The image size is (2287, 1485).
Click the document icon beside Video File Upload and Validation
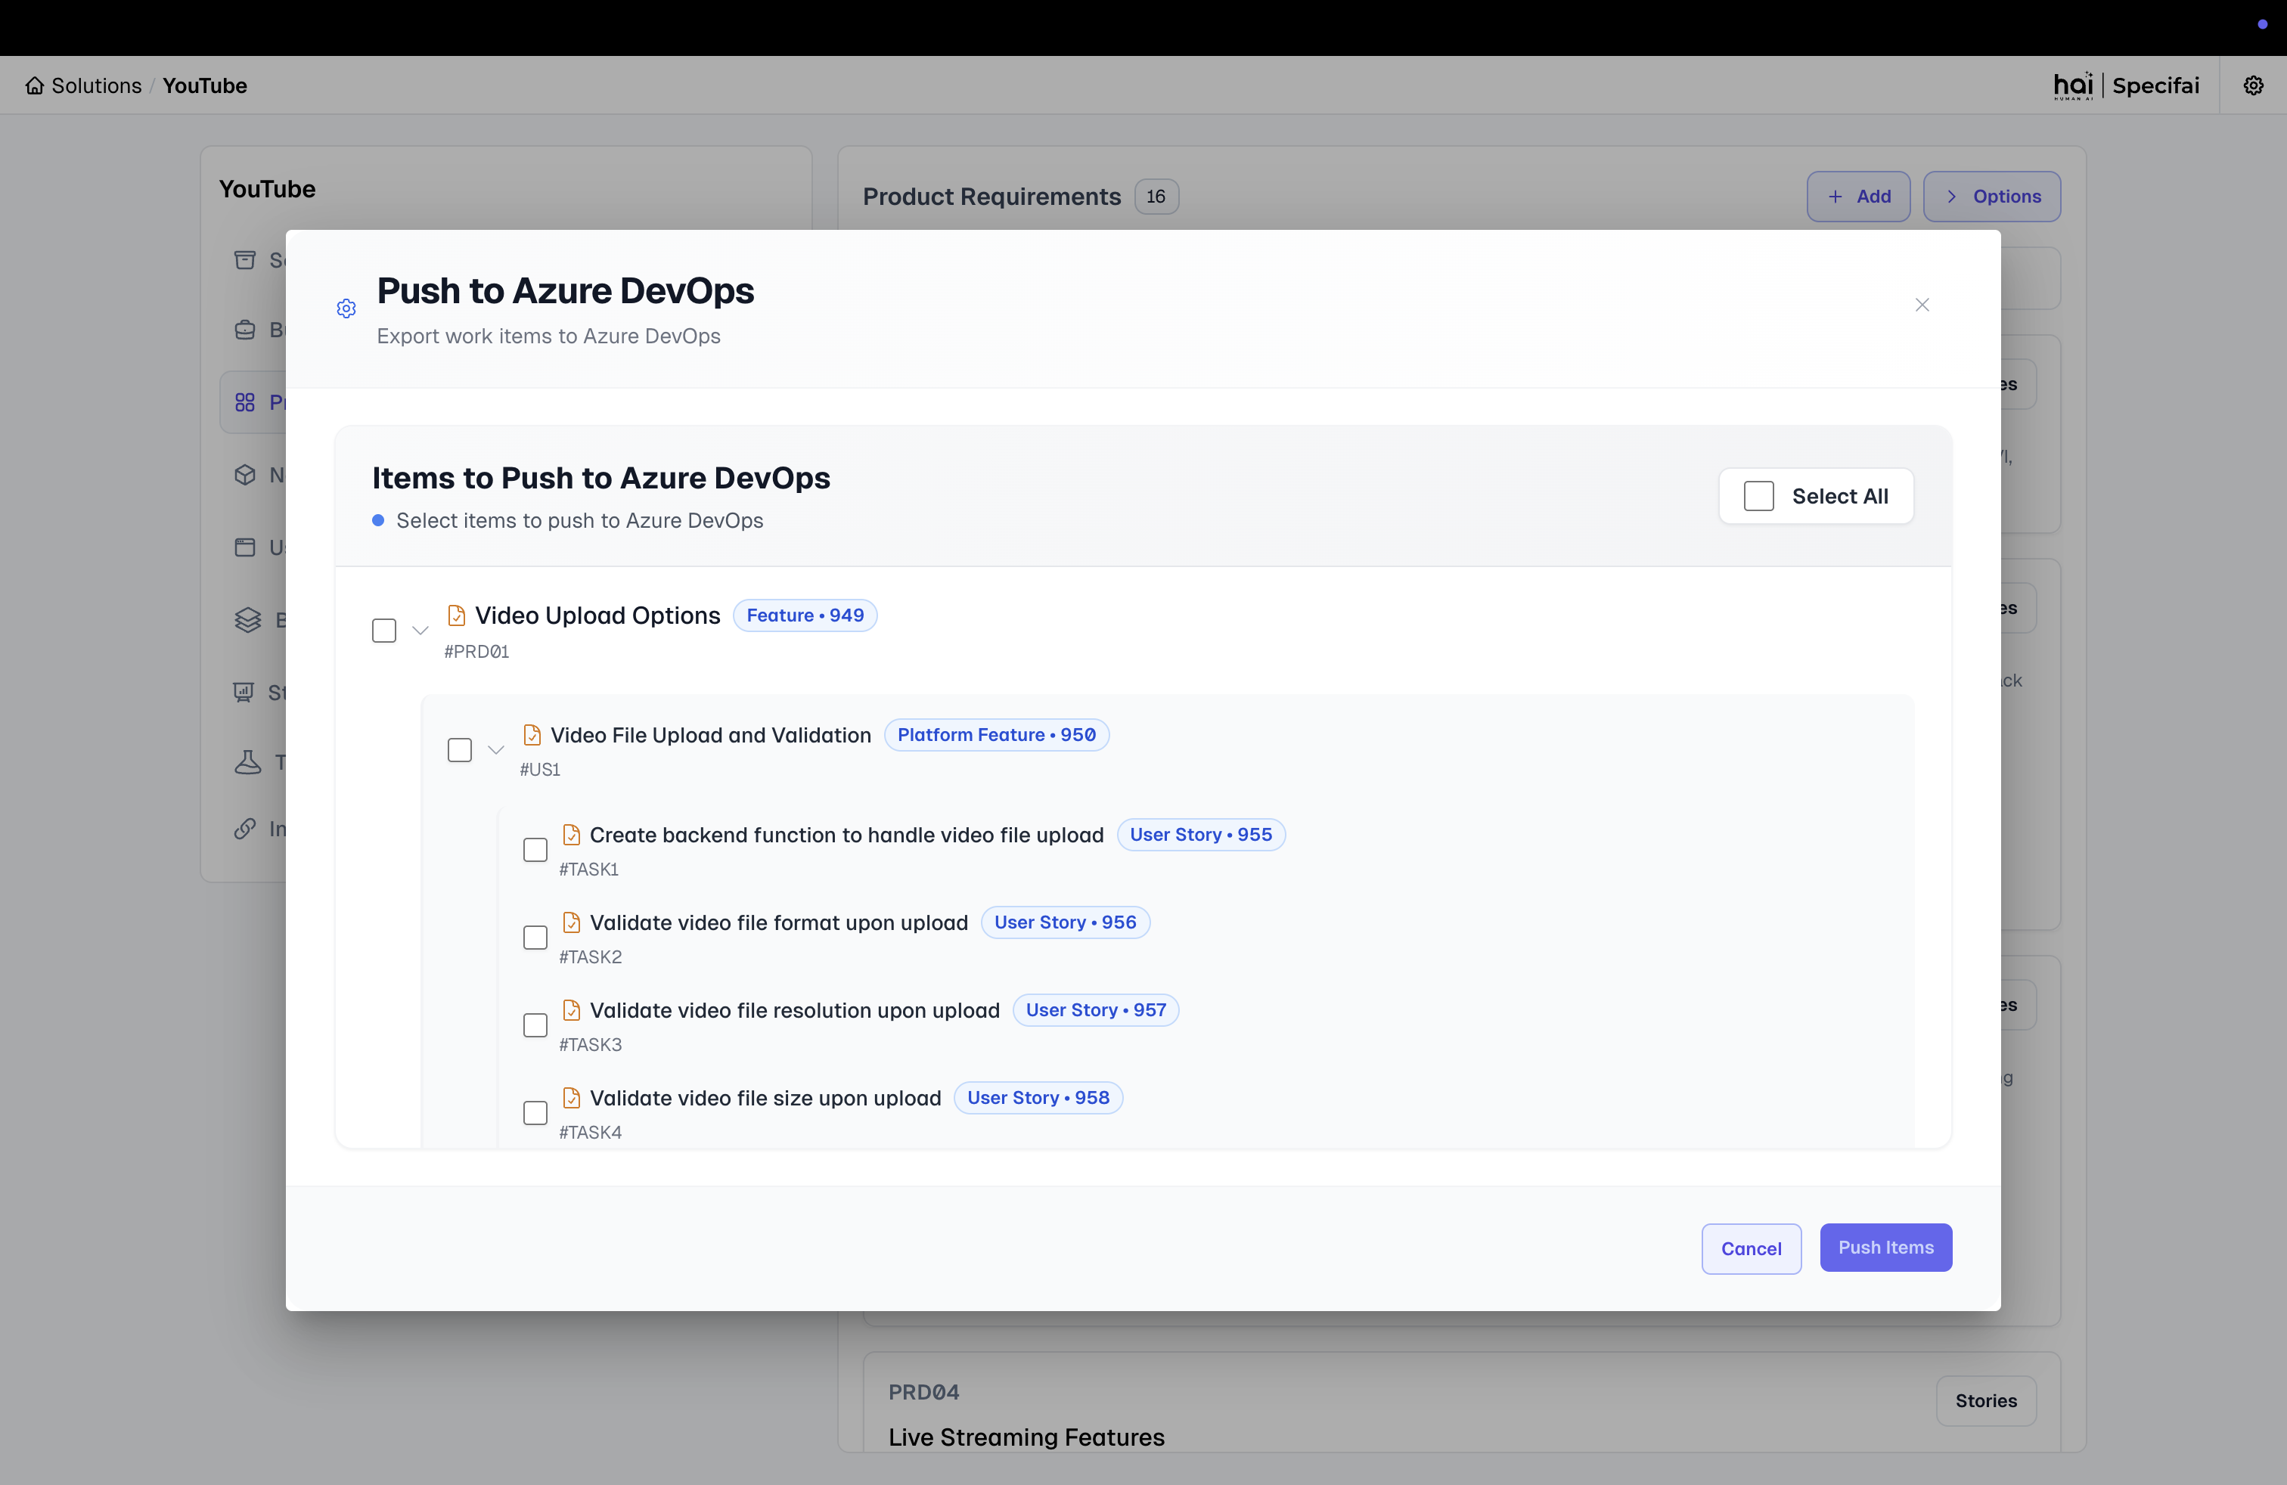tap(532, 735)
